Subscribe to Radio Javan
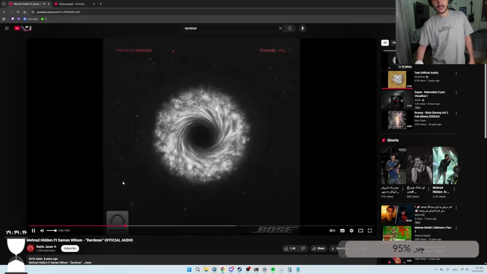Image resolution: width=487 pixels, height=274 pixels. (x=70, y=249)
